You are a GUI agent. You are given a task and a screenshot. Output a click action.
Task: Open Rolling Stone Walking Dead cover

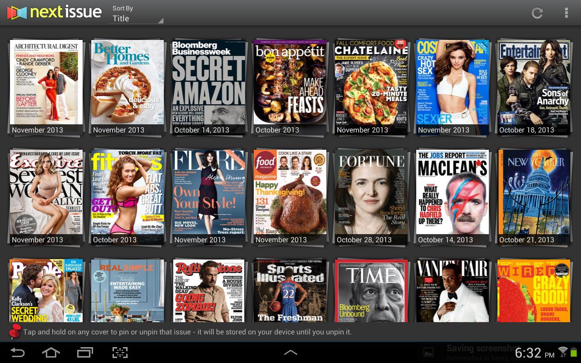(x=209, y=291)
